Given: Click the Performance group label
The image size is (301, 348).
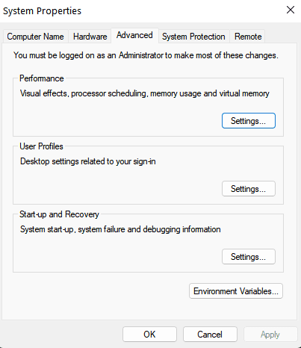Looking at the screenshot, I should click(42, 78).
